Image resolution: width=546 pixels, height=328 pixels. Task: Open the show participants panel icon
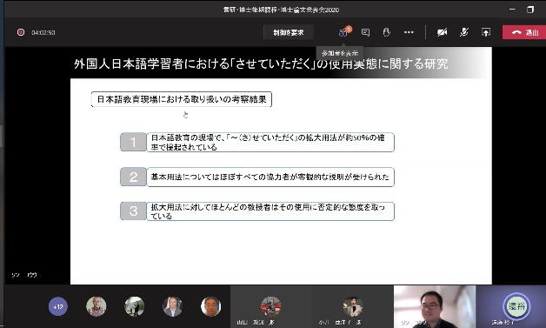click(x=343, y=32)
